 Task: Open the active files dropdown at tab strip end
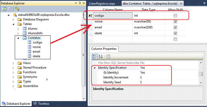[205, 3]
